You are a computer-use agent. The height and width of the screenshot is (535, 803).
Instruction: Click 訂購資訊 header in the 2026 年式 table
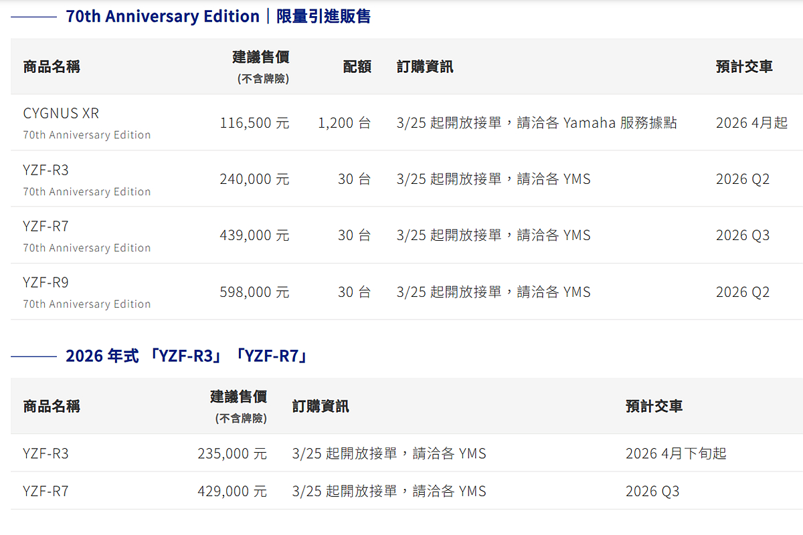coord(321,407)
